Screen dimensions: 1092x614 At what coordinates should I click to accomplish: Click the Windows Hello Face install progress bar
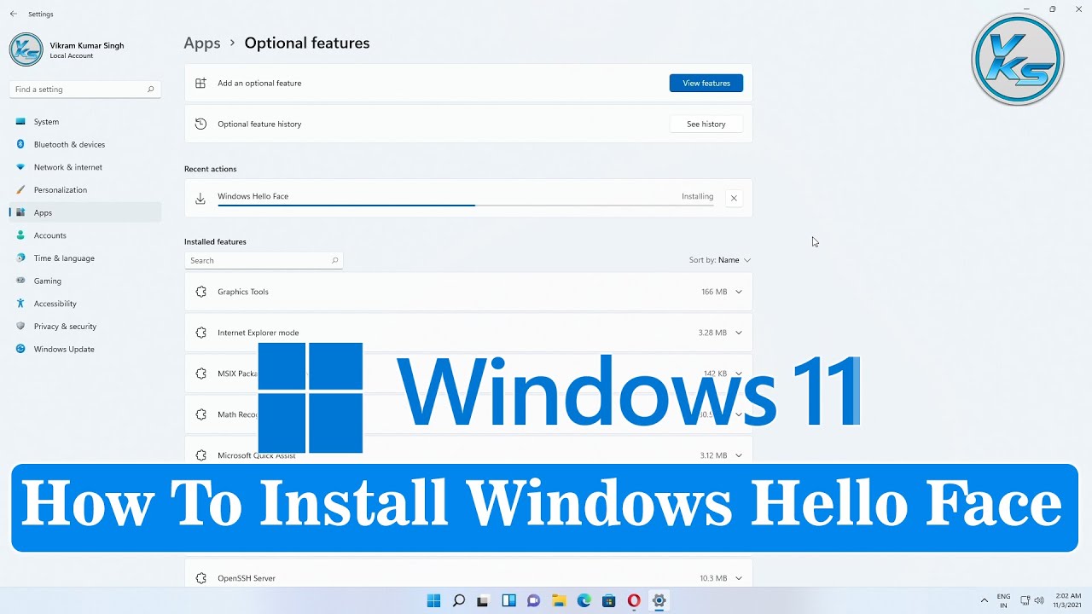tap(465, 206)
